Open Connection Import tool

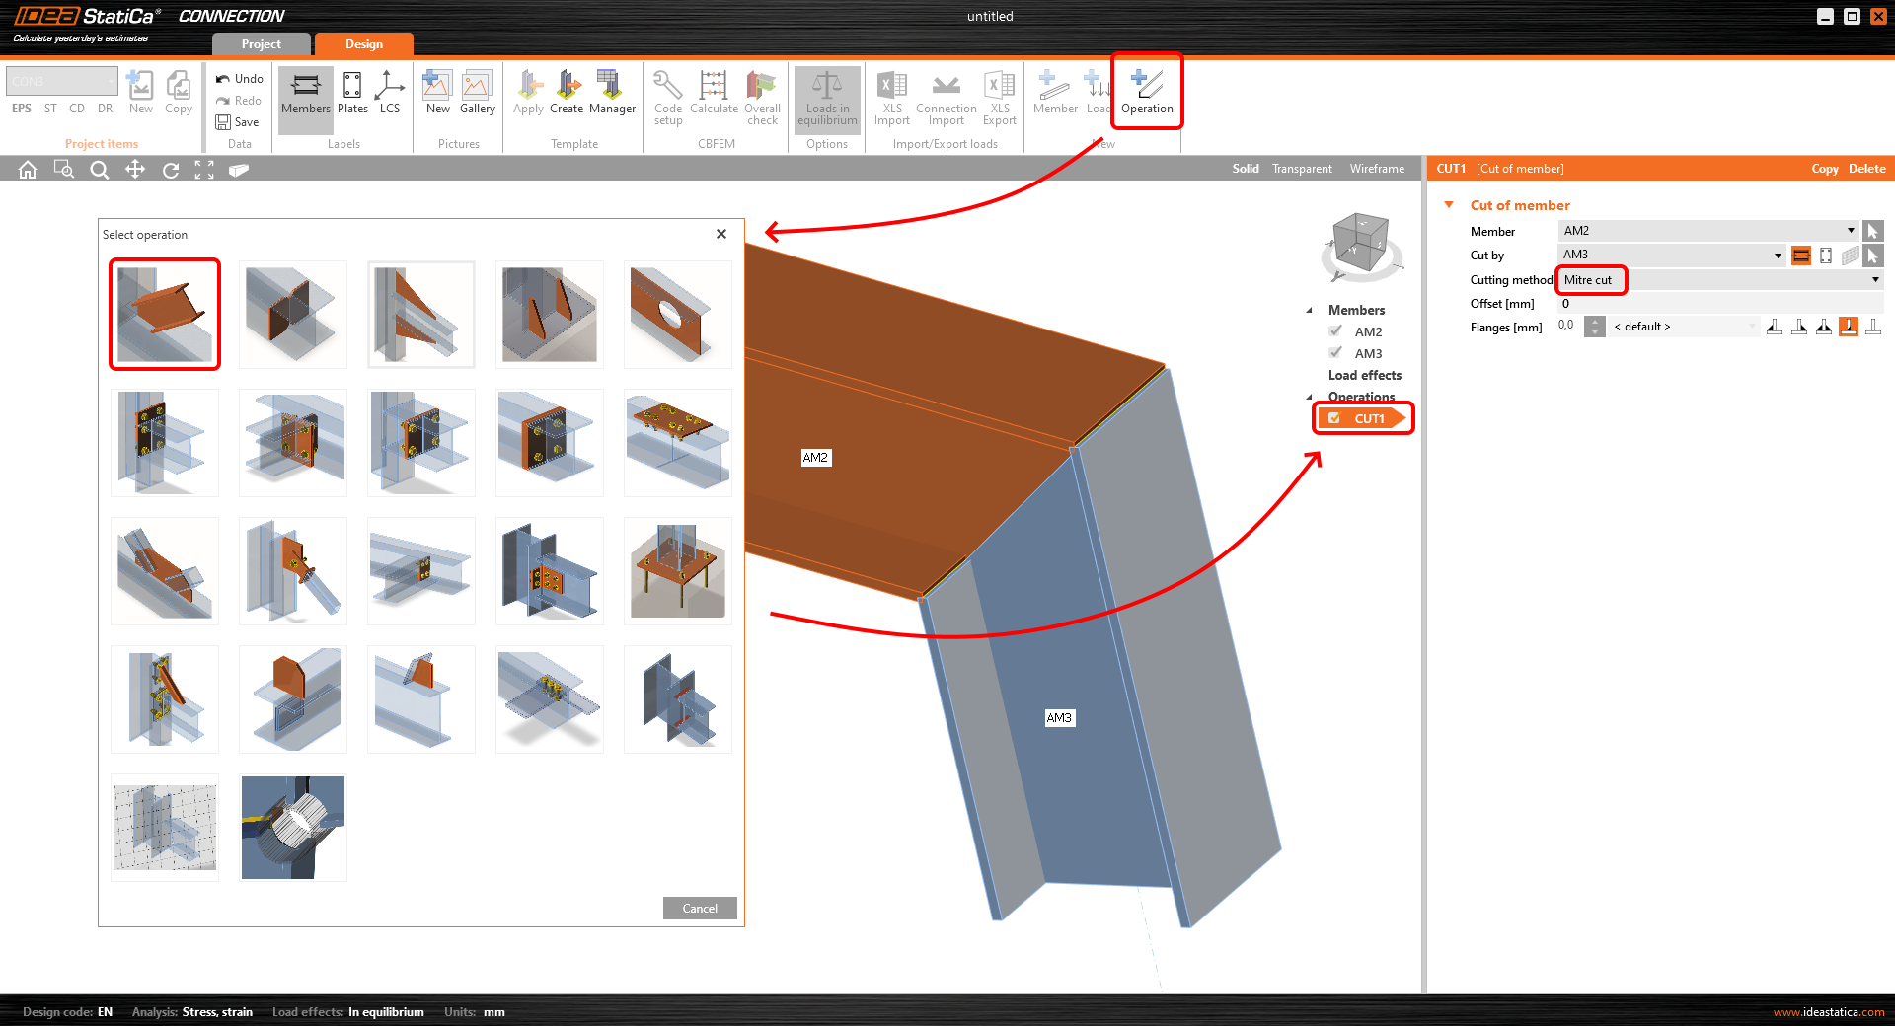pyautogui.click(x=946, y=97)
